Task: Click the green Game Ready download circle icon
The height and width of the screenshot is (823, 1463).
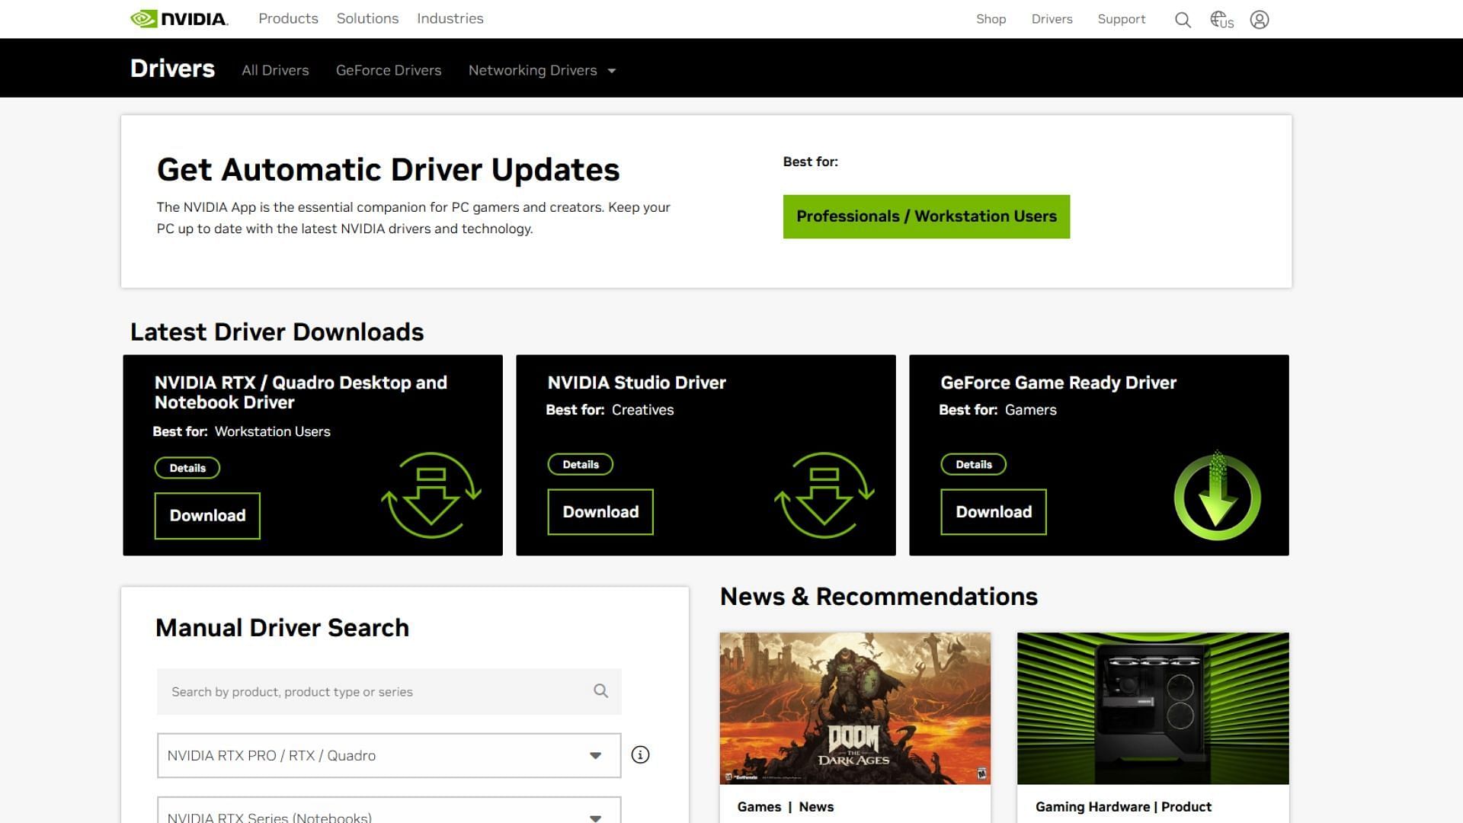Action: click(x=1217, y=495)
